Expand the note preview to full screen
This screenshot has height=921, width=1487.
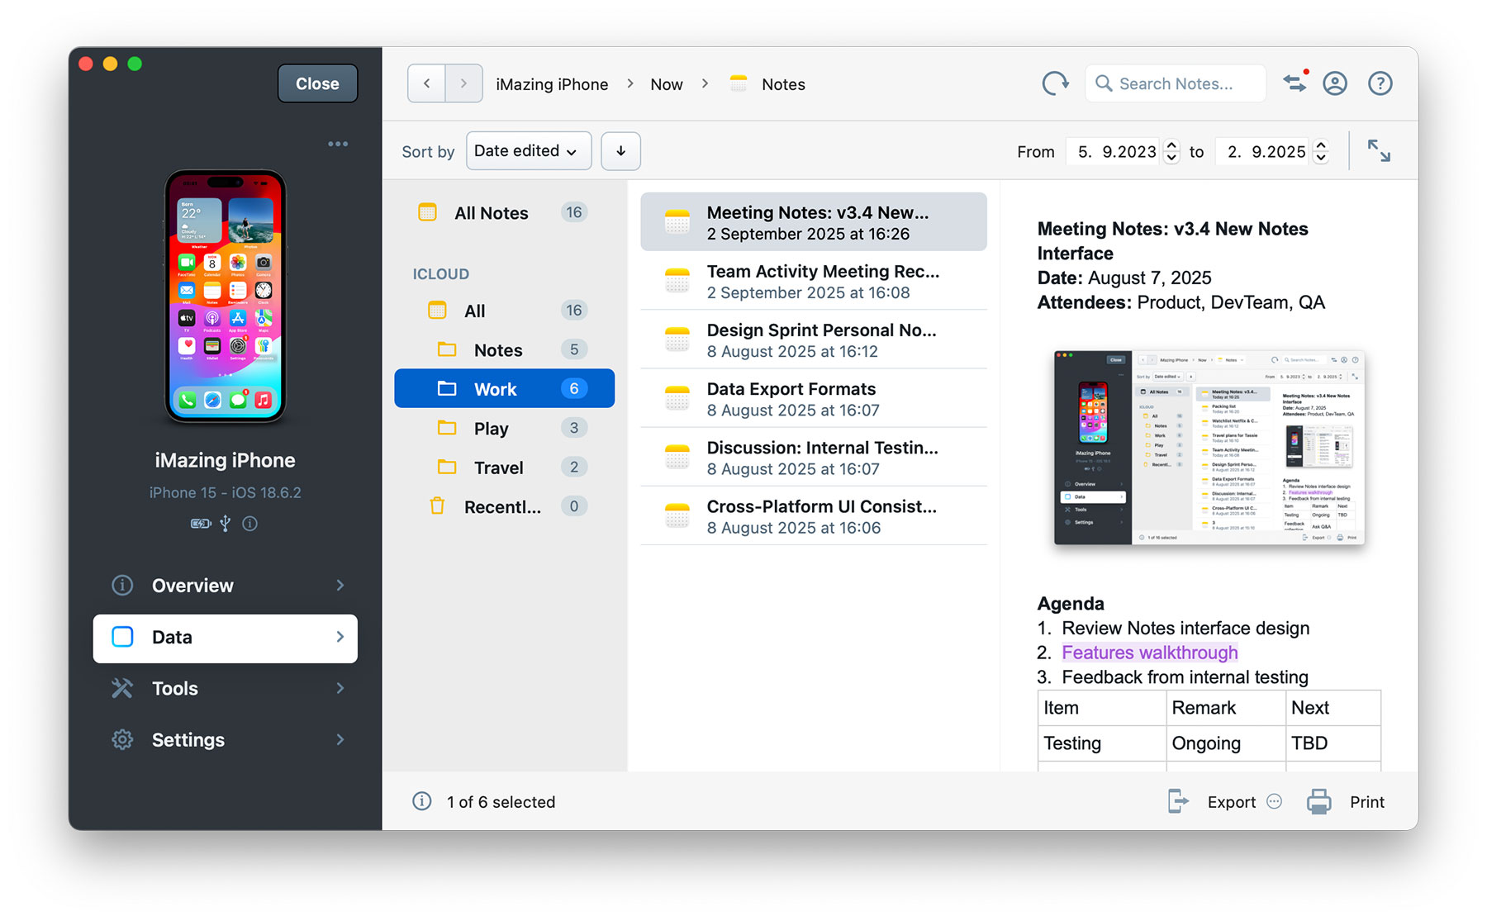[x=1379, y=151]
